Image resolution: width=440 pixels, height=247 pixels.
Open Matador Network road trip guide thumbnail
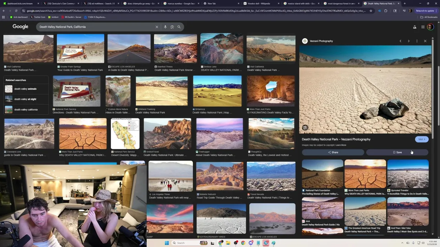click(220, 176)
